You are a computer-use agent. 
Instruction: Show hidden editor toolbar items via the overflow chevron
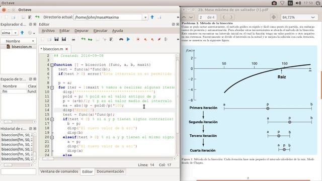click(x=178, y=39)
